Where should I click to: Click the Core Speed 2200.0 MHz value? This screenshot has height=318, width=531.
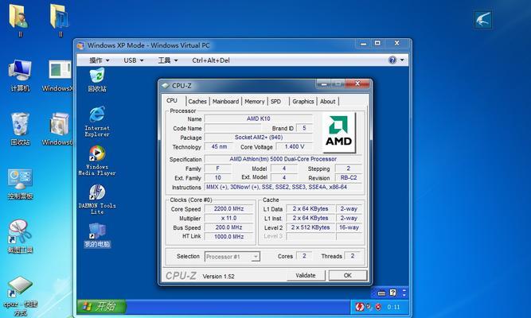[229, 209]
